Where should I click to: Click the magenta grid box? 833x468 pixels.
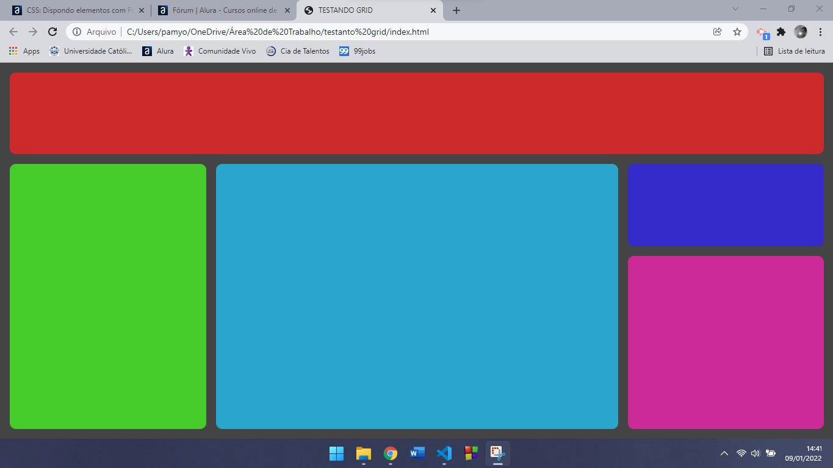pos(726,342)
